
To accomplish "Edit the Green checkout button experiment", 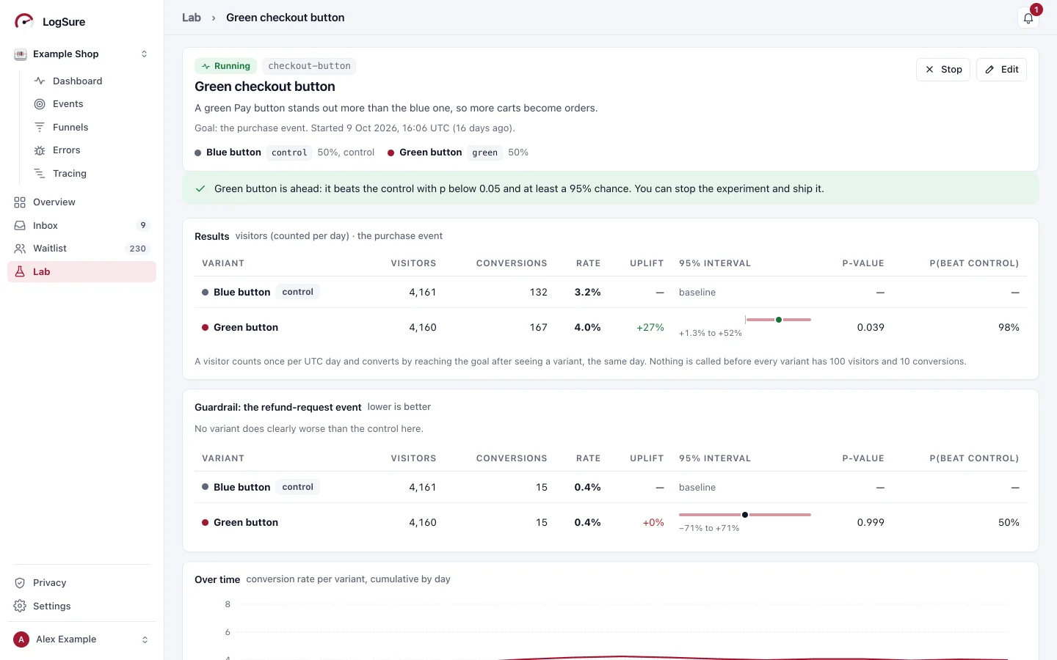I will click(x=1001, y=70).
